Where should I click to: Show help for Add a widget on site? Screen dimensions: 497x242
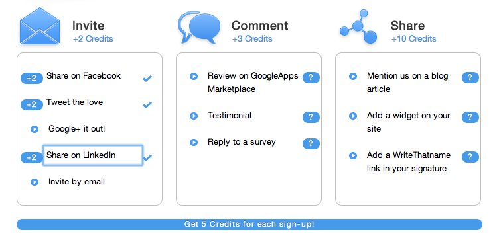pos(470,117)
